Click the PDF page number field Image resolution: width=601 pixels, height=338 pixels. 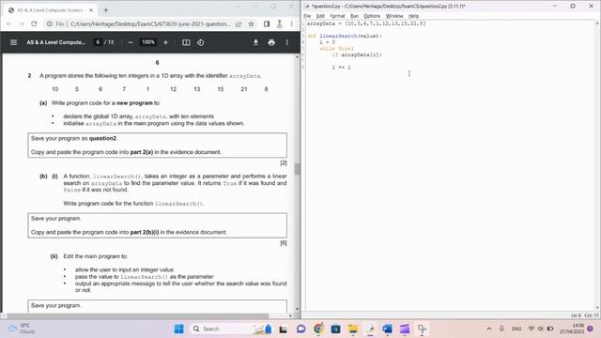pos(98,42)
